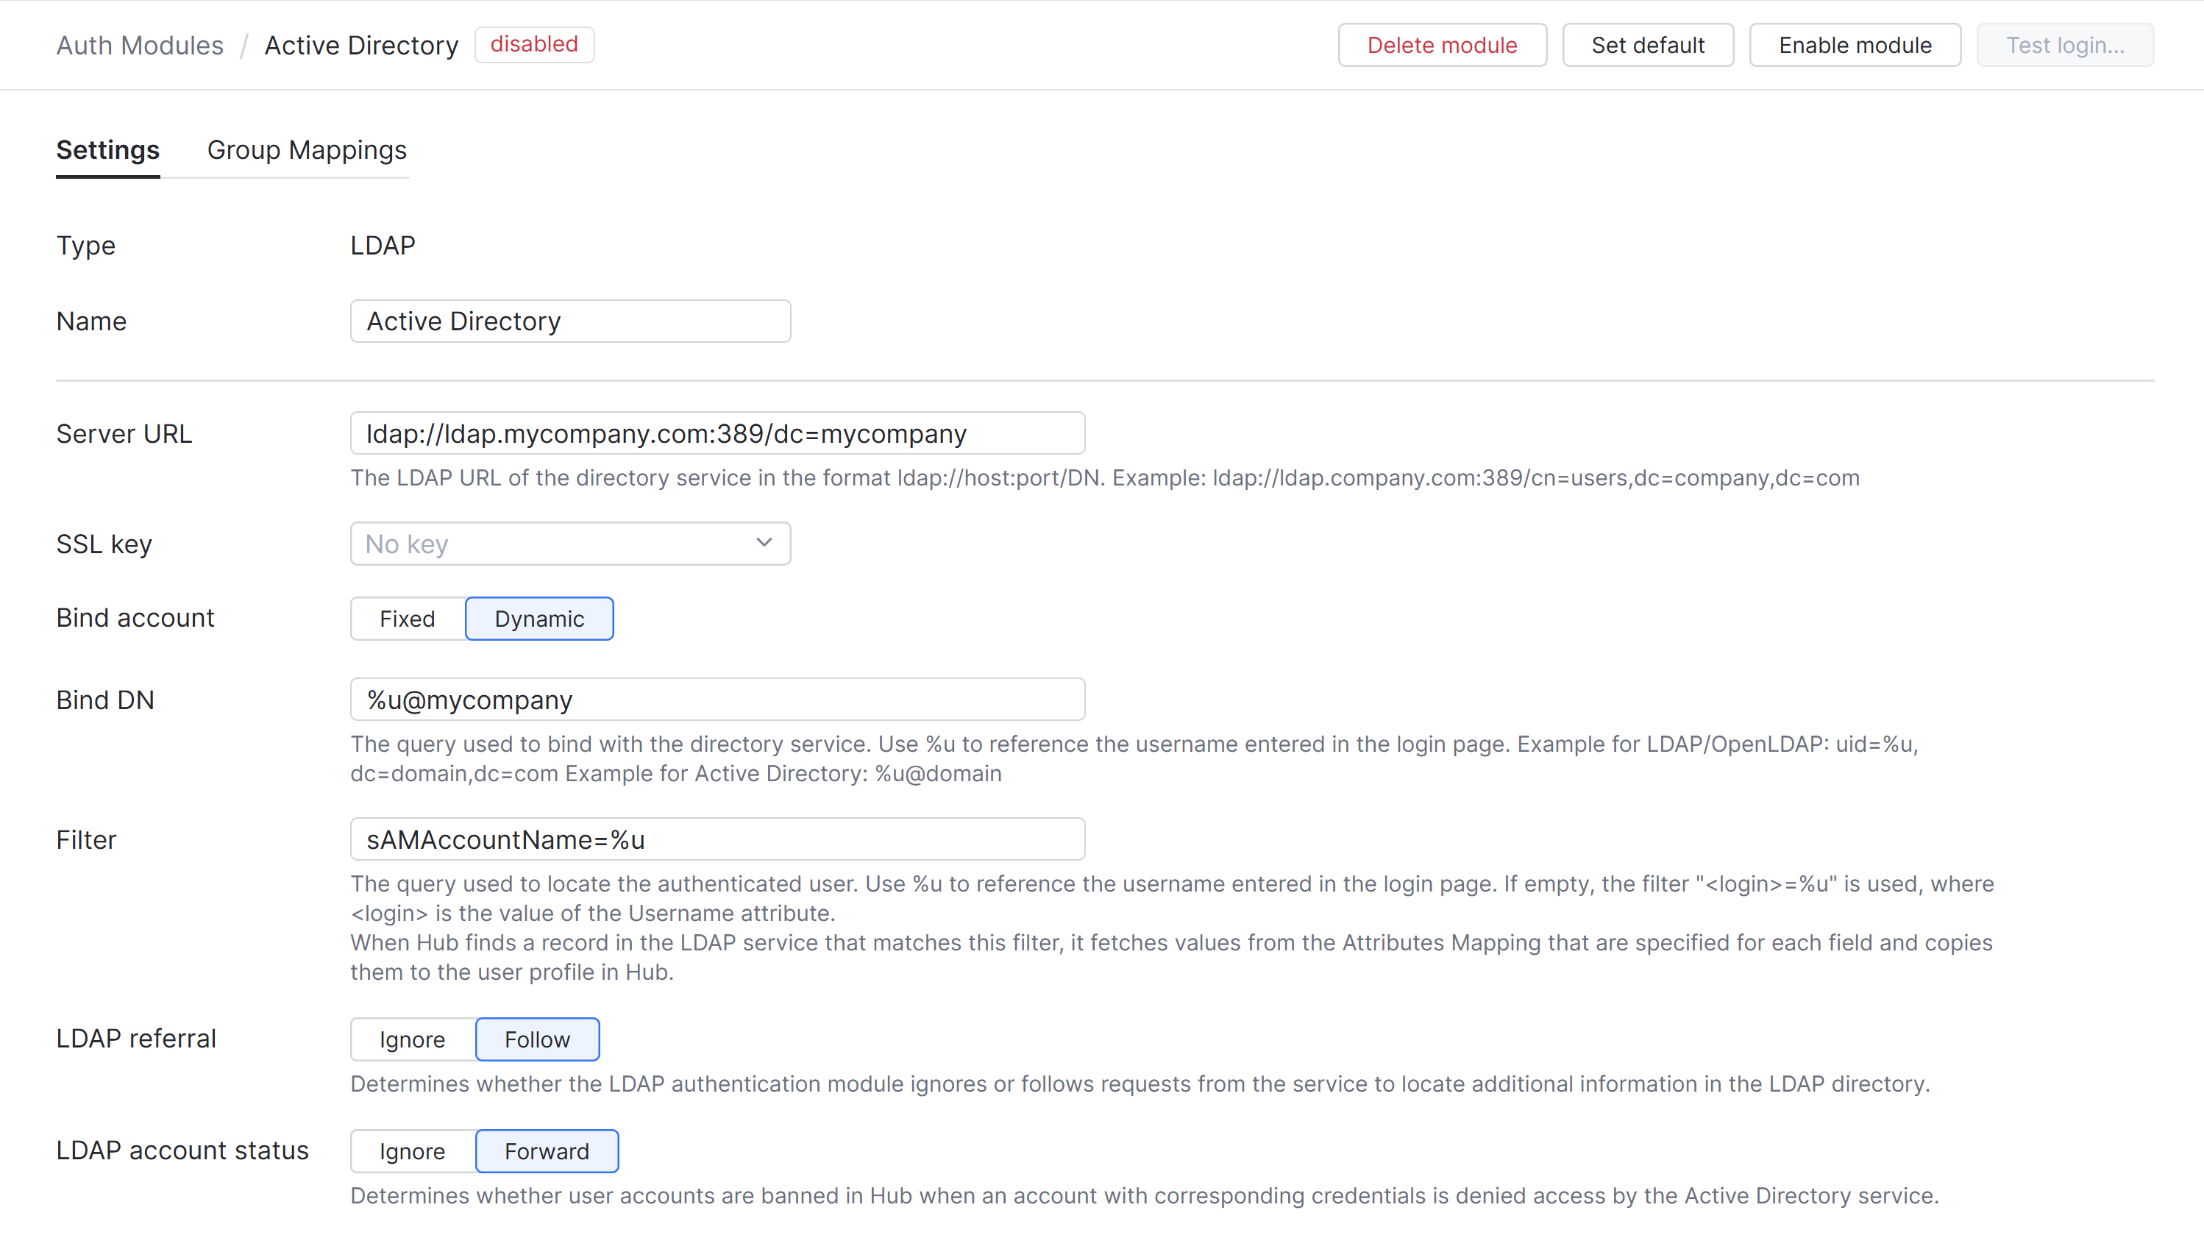The image size is (2204, 1238).
Task: Select Forward for LDAP account status
Action: [x=547, y=1150]
